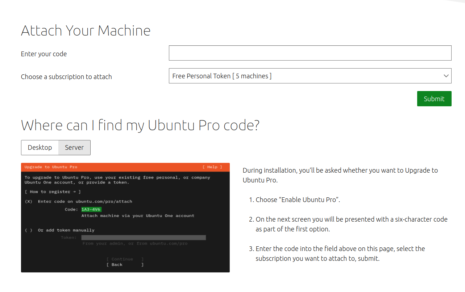
Task: Select the Server tab
Action: pos(74,148)
